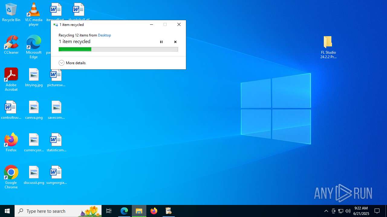The image size is (387, 217).
Task: Open Microsoft Edge from the taskbar
Action: (124, 211)
